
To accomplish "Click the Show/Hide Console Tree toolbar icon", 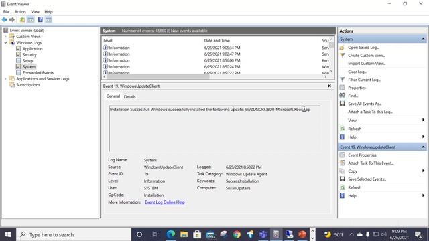I will [31, 19].
